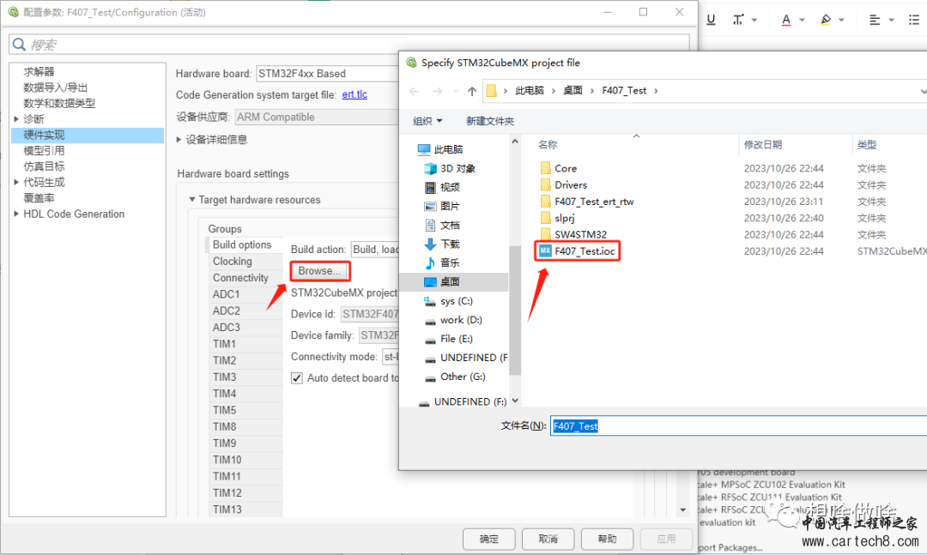Open the font size dropdown arrow in editor
The height and width of the screenshot is (555, 927).
tap(754, 20)
